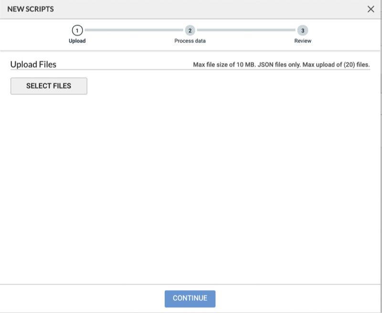The width and height of the screenshot is (382, 313).
Task: Click progress line between steps 1 and 2
Action: (x=134, y=31)
